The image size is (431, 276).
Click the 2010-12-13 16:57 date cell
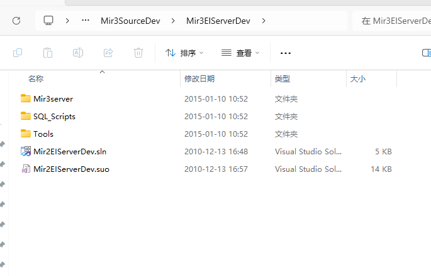tap(216, 169)
